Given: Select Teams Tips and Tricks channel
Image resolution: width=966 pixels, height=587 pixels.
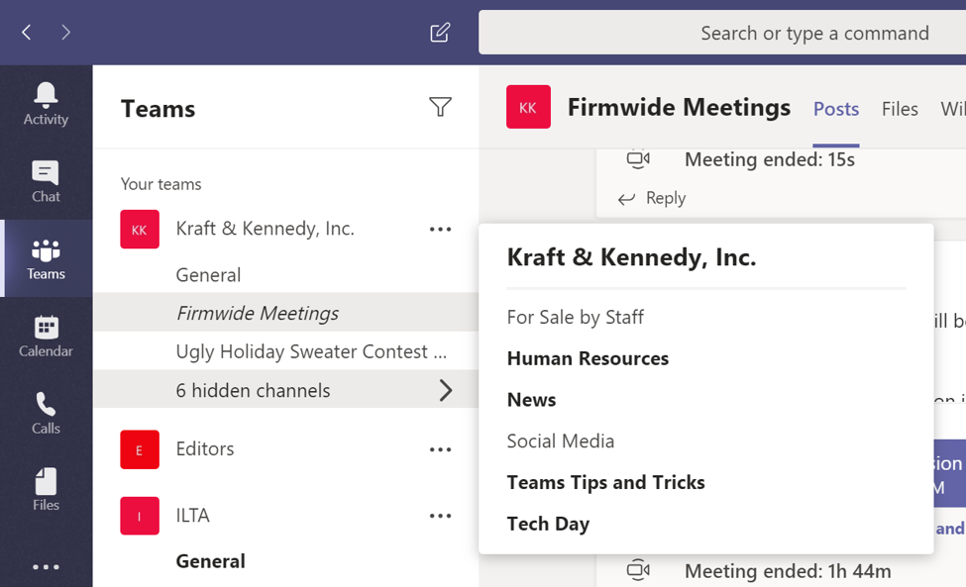Looking at the screenshot, I should pyautogui.click(x=605, y=482).
